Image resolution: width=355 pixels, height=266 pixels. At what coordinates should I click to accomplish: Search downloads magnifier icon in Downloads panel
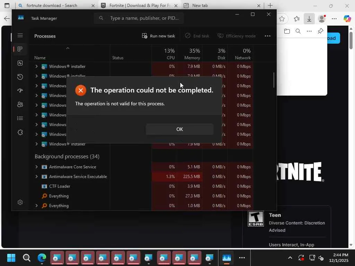[x=298, y=31]
